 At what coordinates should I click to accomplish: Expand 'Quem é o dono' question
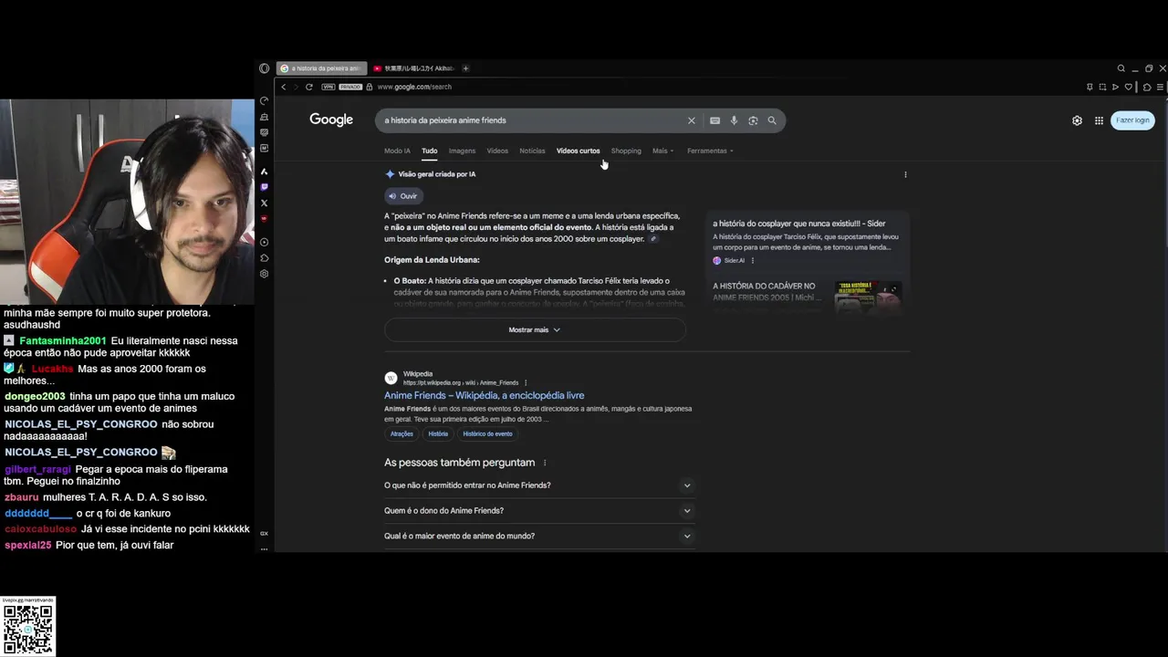click(x=539, y=511)
